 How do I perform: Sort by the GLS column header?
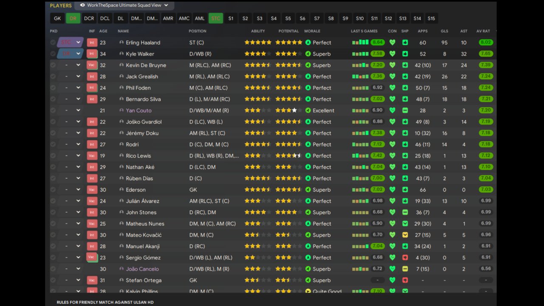pyautogui.click(x=445, y=31)
